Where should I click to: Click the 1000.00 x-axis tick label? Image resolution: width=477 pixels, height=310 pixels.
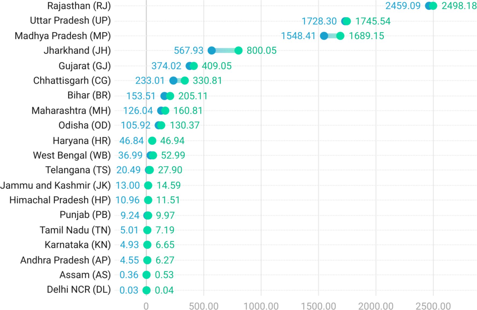pos(261,306)
